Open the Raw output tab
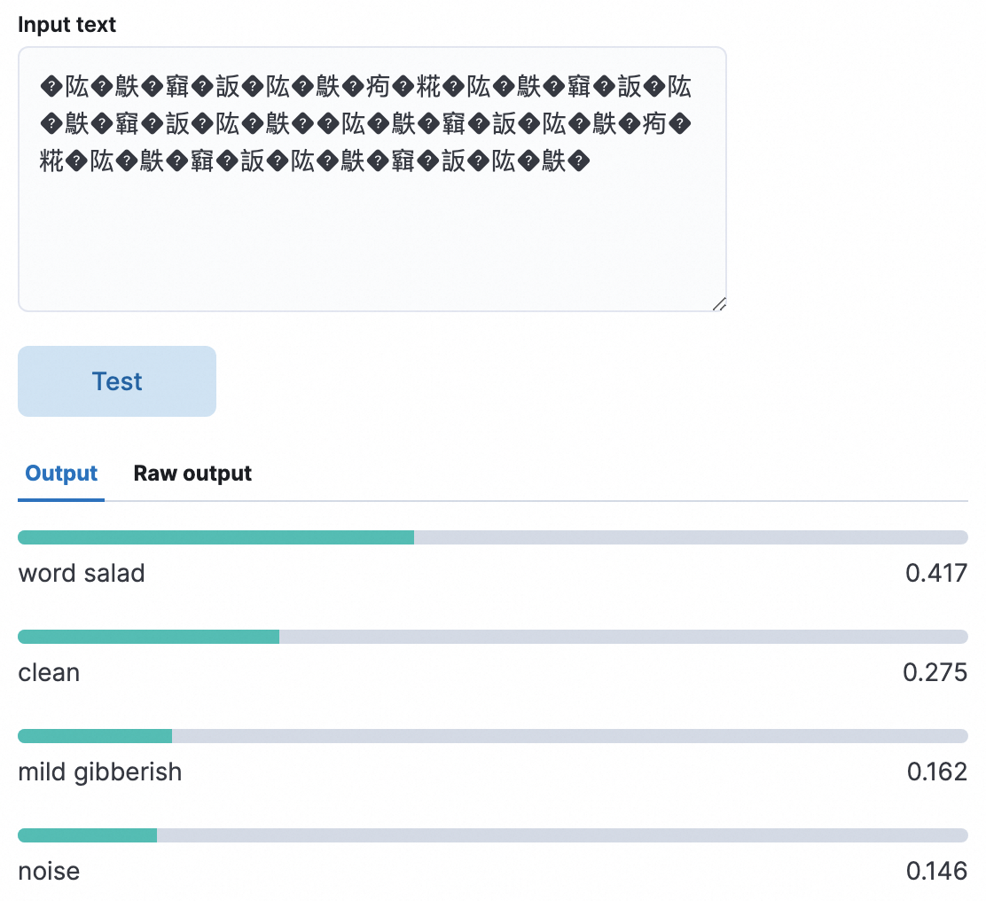This screenshot has width=986, height=901. click(x=192, y=474)
